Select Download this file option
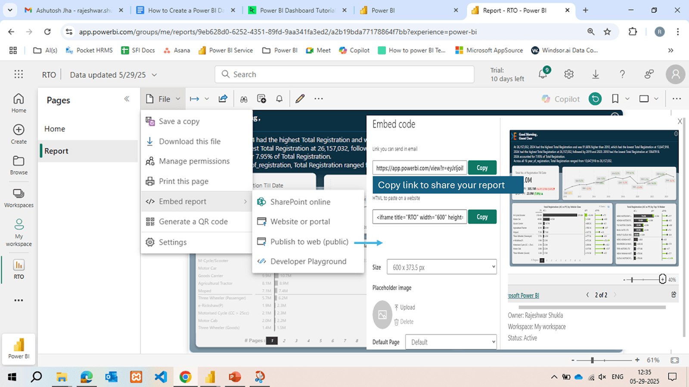This screenshot has height=387, width=689. [x=189, y=141]
